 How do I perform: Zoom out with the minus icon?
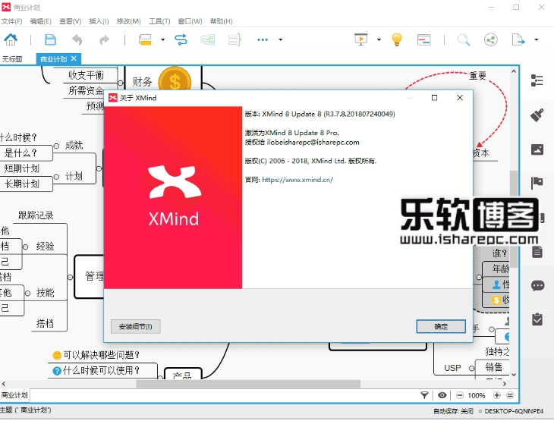[x=460, y=395]
